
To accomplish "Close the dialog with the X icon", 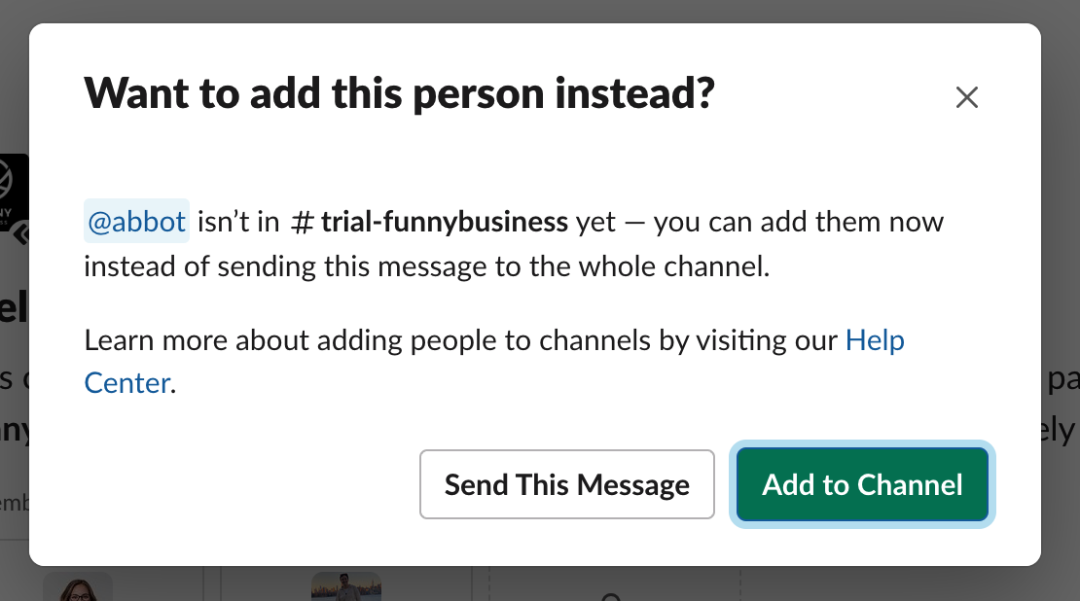I will [x=966, y=97].
